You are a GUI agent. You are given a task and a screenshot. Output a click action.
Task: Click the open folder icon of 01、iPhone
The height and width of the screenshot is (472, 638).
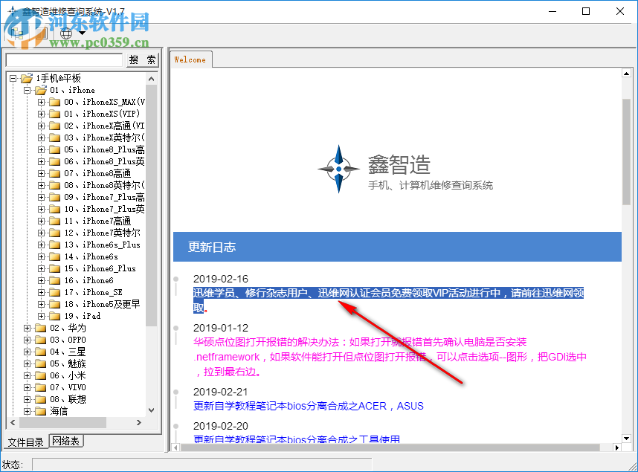41,90
